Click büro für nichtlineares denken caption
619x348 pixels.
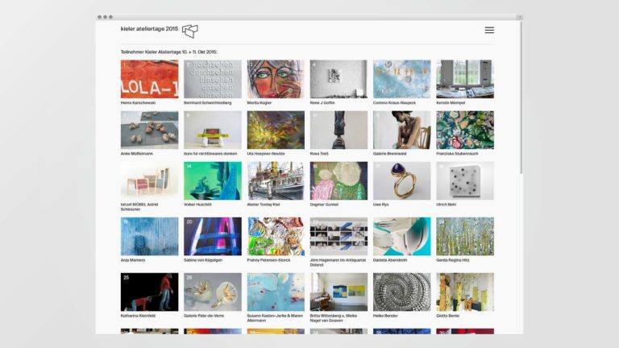click(x=210, y=154)
